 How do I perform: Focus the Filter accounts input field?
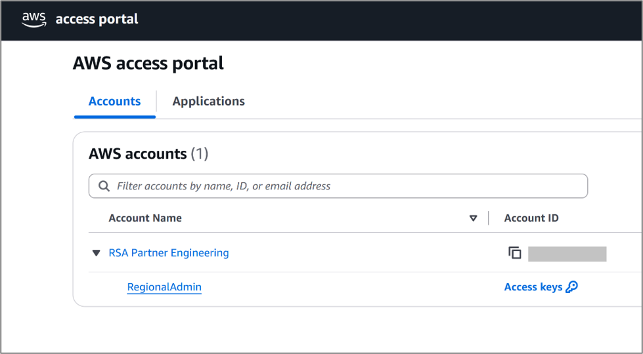tap(338, 186)
